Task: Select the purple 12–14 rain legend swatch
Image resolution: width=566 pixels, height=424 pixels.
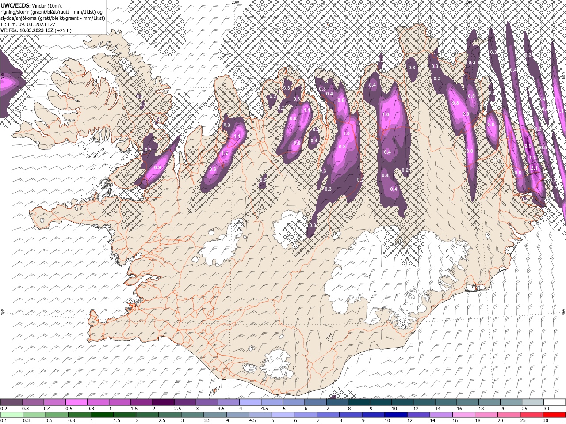Action: (418, 415)
